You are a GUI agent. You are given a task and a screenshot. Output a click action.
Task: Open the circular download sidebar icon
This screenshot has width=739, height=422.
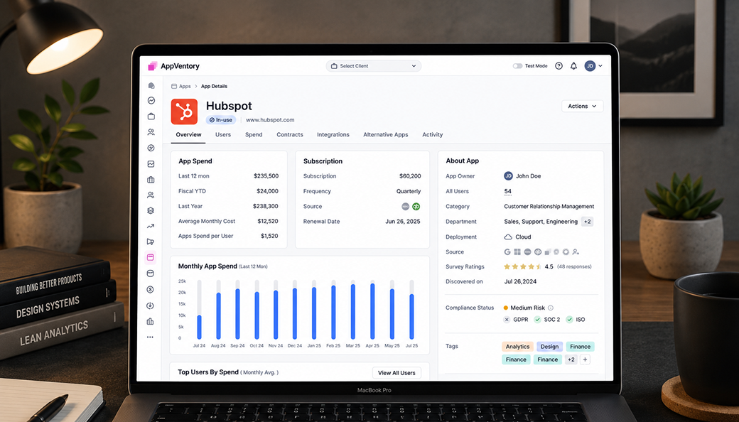point(151,305)
